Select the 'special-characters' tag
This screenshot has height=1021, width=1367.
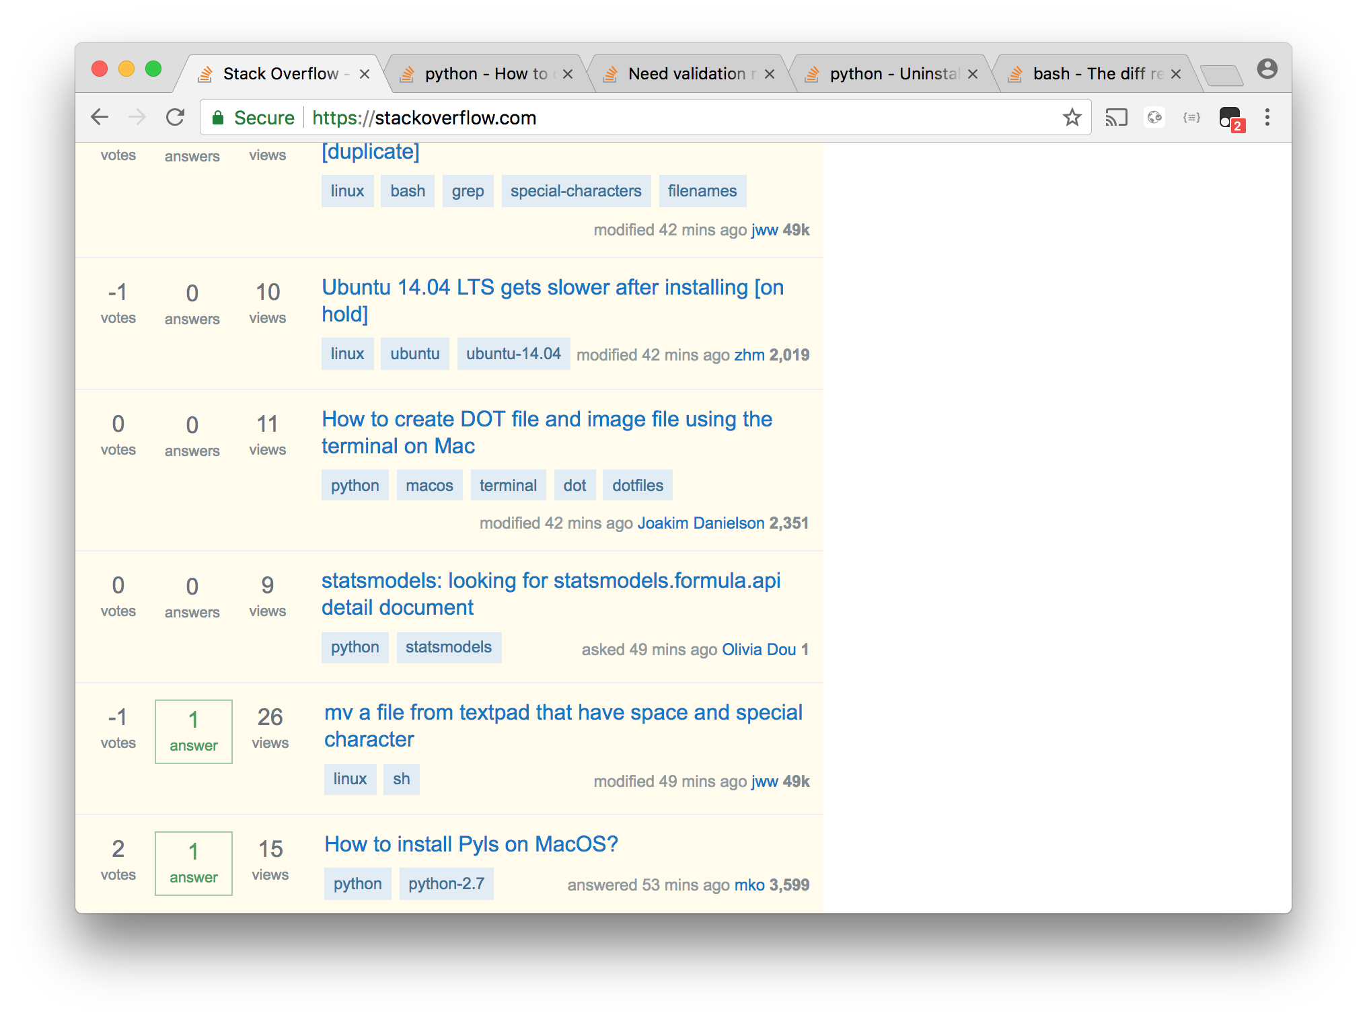tap(576, 191)
